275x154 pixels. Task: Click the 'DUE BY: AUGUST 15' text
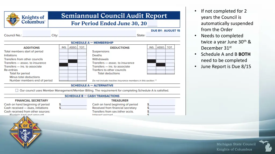tap(165, 30)
